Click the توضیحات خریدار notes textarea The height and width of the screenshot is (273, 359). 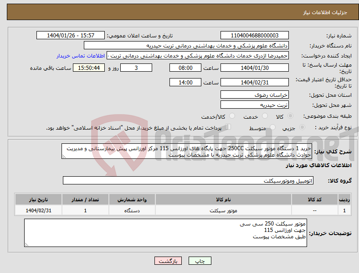(x=165, y=233)
